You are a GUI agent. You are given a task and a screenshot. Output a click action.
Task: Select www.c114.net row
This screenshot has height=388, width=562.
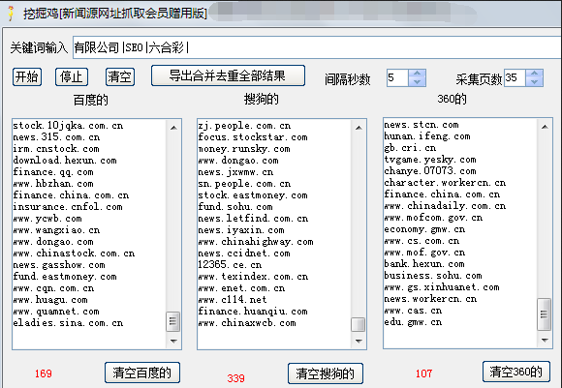(233, 300)
